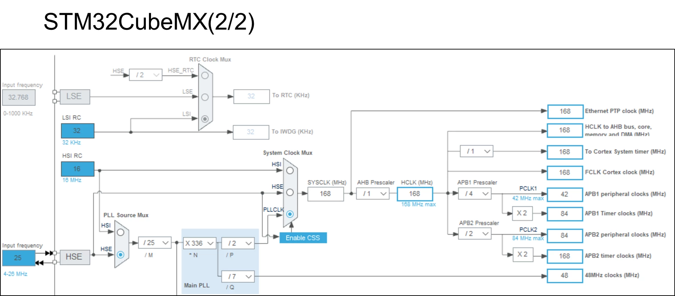Image resolution: width=675 pixels, height=296 pixels.
Task: Click the SYSCLK (MHz) value box
Action: click(x=325, y=194)
